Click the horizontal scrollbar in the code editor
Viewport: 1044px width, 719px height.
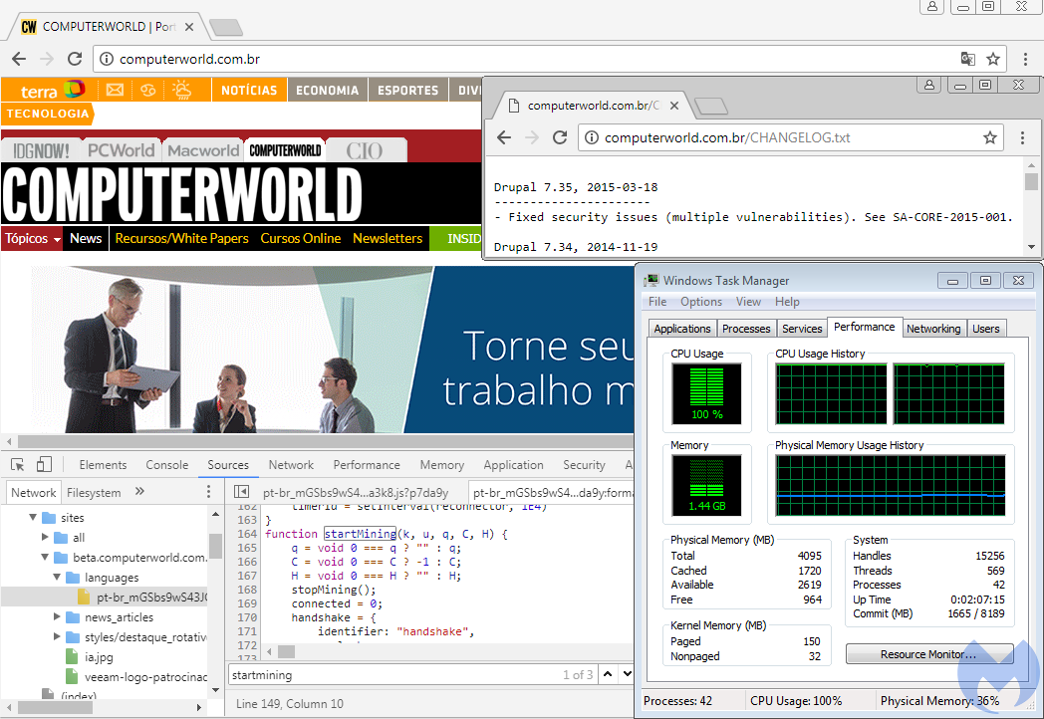tap(287, 651)
